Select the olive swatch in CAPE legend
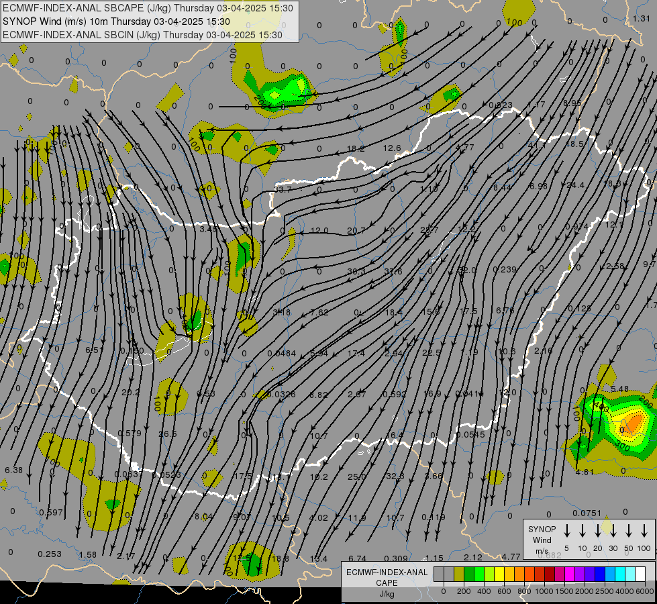The image size is (657, 604). (x=459, y=574)
